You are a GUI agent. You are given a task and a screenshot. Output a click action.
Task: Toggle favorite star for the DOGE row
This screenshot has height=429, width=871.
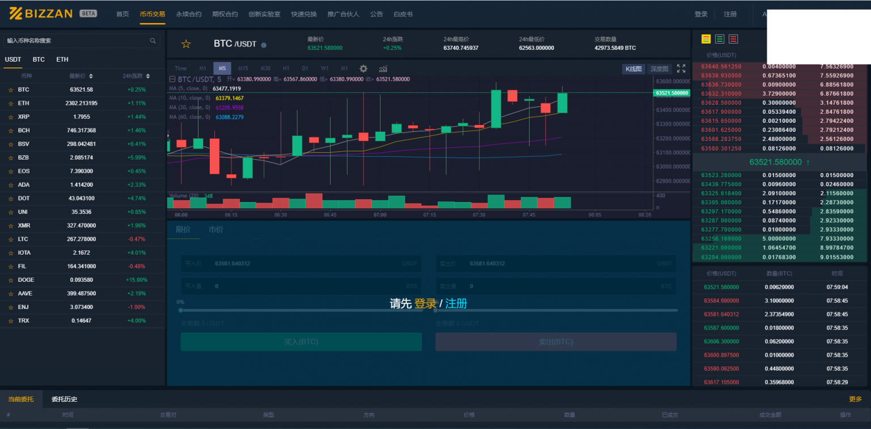(10, 280)
